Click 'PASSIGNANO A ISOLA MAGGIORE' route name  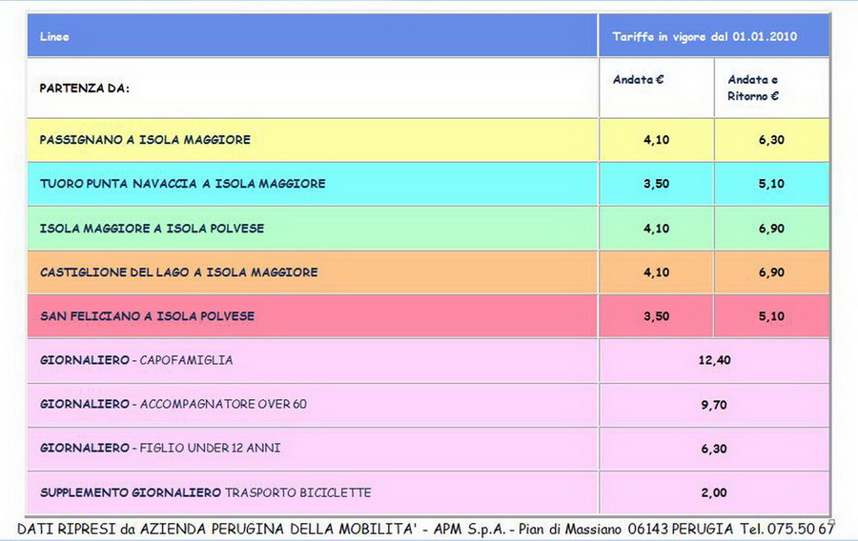[x=145, y=139]
